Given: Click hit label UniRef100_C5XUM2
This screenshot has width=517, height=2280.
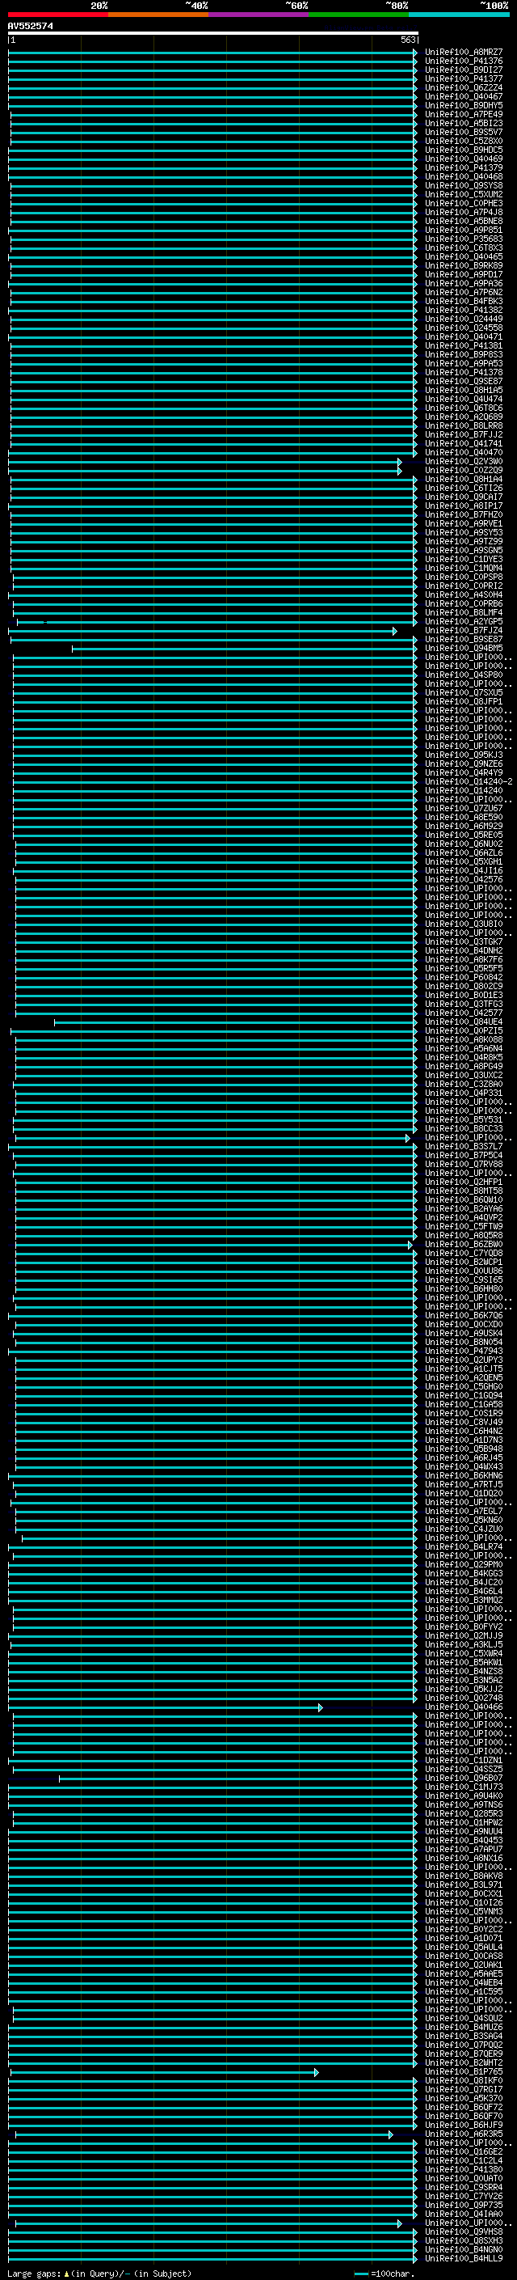Looking at the screenshot, I should click(463, 194).
